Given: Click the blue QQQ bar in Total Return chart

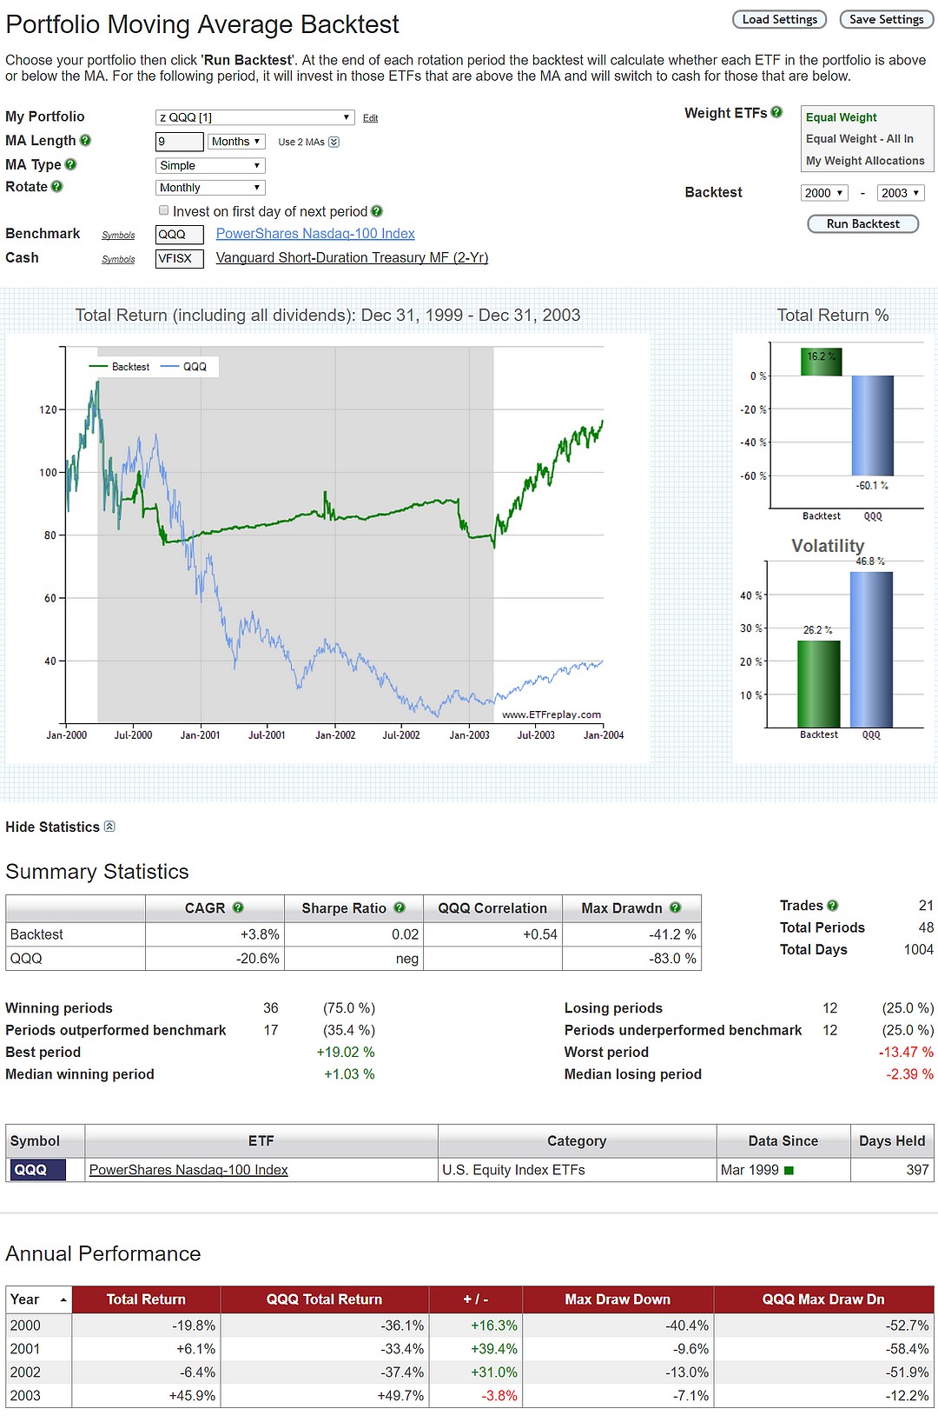Looking at the screenshot, I should coord(872,425).
